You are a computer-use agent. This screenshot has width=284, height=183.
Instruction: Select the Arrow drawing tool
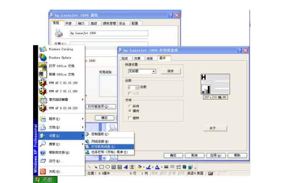coord(95,167)
